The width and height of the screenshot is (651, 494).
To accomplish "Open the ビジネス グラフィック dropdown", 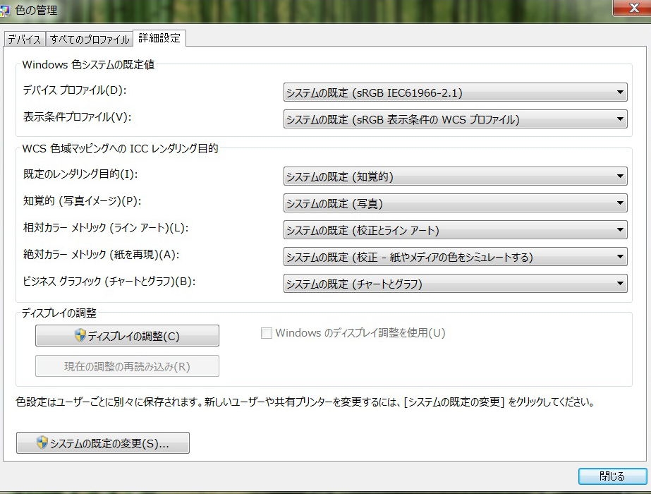I will tap(455, 284).
